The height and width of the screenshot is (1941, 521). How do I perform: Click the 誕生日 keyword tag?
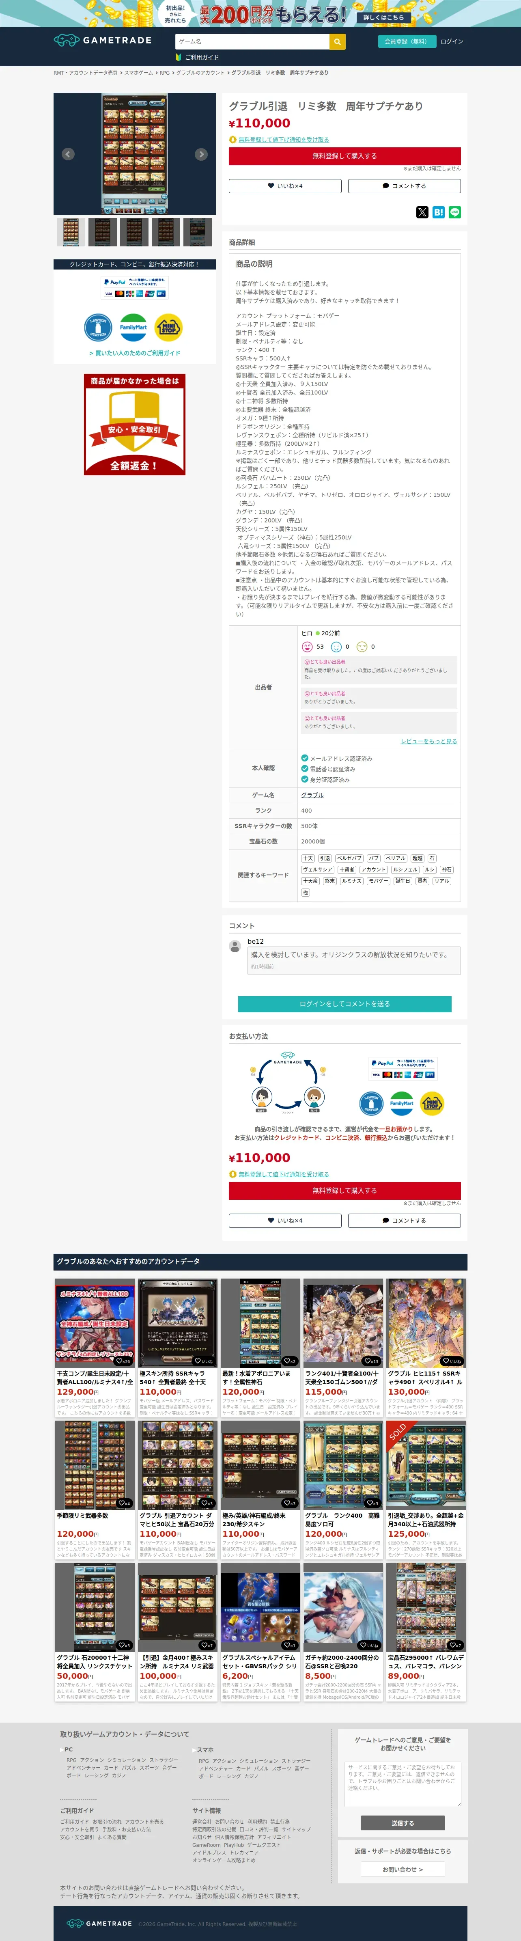click(403, 881)
